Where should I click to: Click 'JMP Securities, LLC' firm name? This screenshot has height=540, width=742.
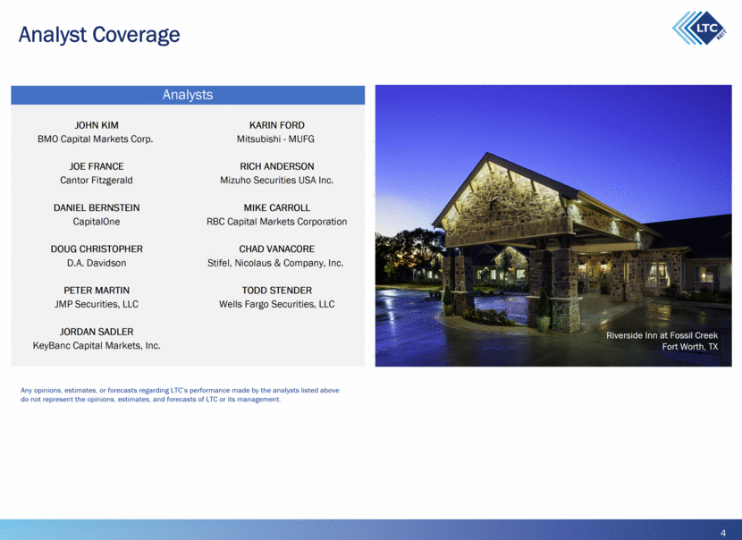pos(97,304)
